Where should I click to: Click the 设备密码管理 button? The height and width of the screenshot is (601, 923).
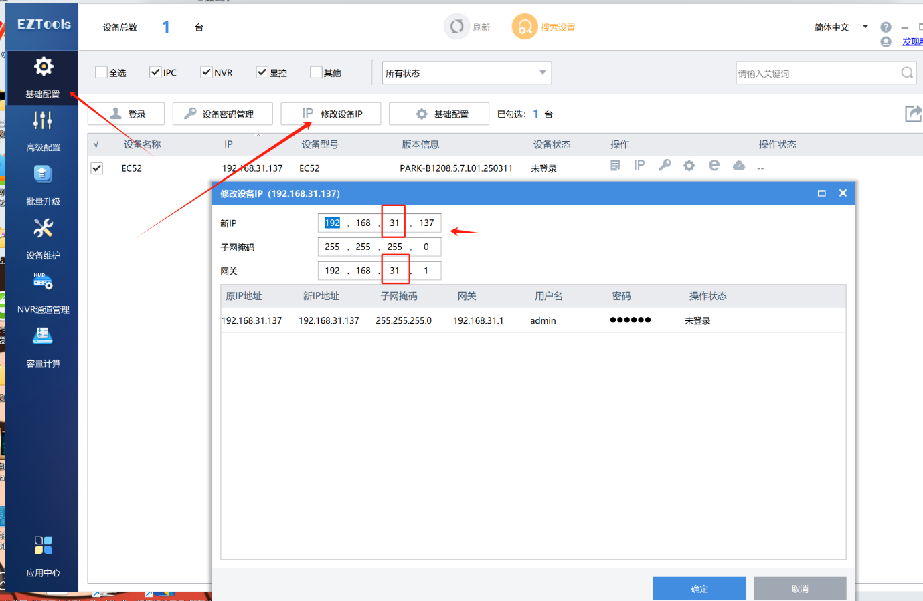[222, 114]
